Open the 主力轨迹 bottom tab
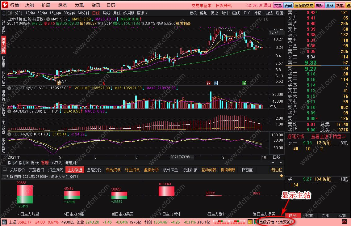Viewport: 351px width, 226px height. tap(75, 170)
